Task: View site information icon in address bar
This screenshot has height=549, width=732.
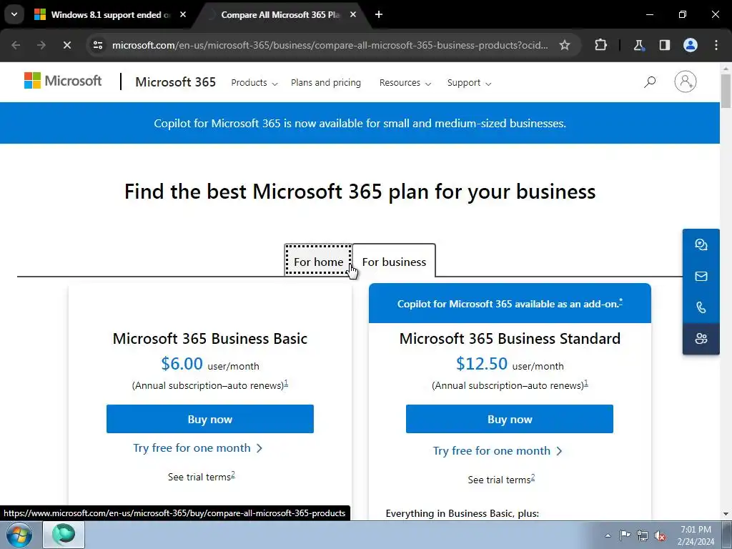Action: 97,45
